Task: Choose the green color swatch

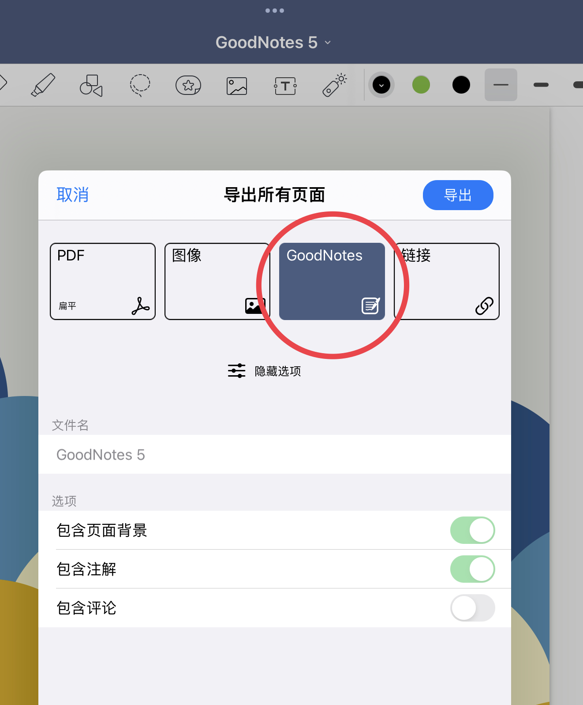Action: click(421, 85)
